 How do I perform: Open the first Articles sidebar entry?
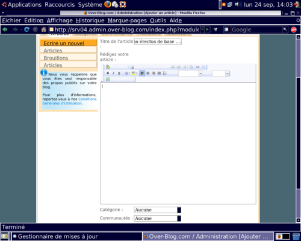(69, 51)
